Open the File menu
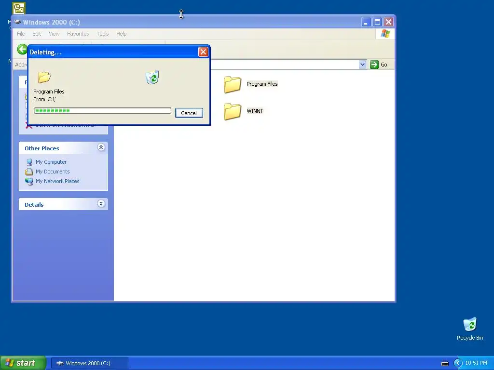 [x=21, y=34]
